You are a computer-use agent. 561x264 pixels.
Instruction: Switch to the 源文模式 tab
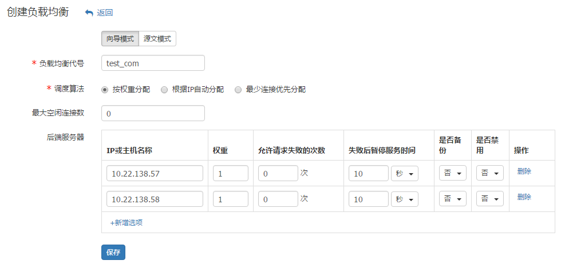[157, 38]
